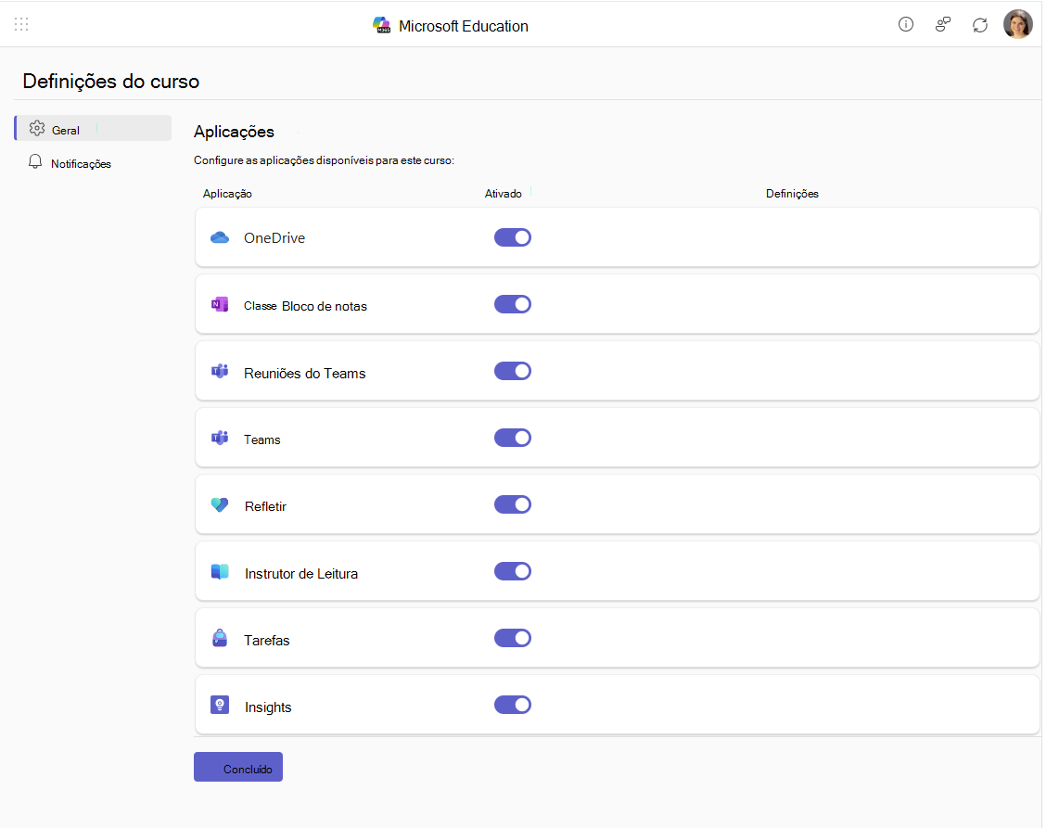Image resolution: width=1046 pixels, height=828 pixels.
Task: Click the Notificações bell icon
Action: point(35,162)
